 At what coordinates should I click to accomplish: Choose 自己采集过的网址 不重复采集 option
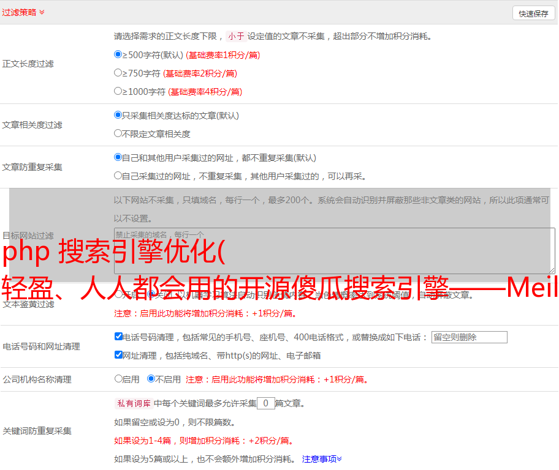118,176
